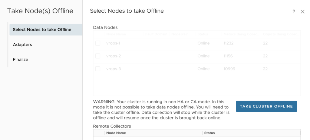Select the 'Select Nodes to take Offline' step
This screenshot has width=310, height=140.
click(42, 30)
